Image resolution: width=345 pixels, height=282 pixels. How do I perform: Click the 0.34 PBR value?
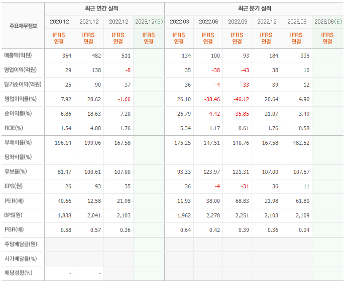pyautogui.click(x=304, y=230)
